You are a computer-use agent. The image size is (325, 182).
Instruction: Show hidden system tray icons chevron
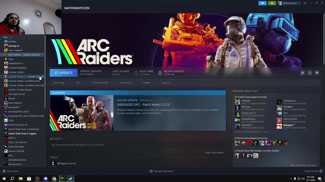coord(291,179)
